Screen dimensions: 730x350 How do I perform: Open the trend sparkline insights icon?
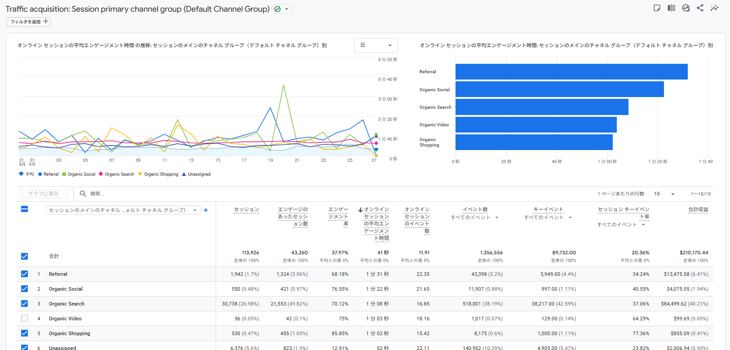pyautogui.click(x=714, y=8)
